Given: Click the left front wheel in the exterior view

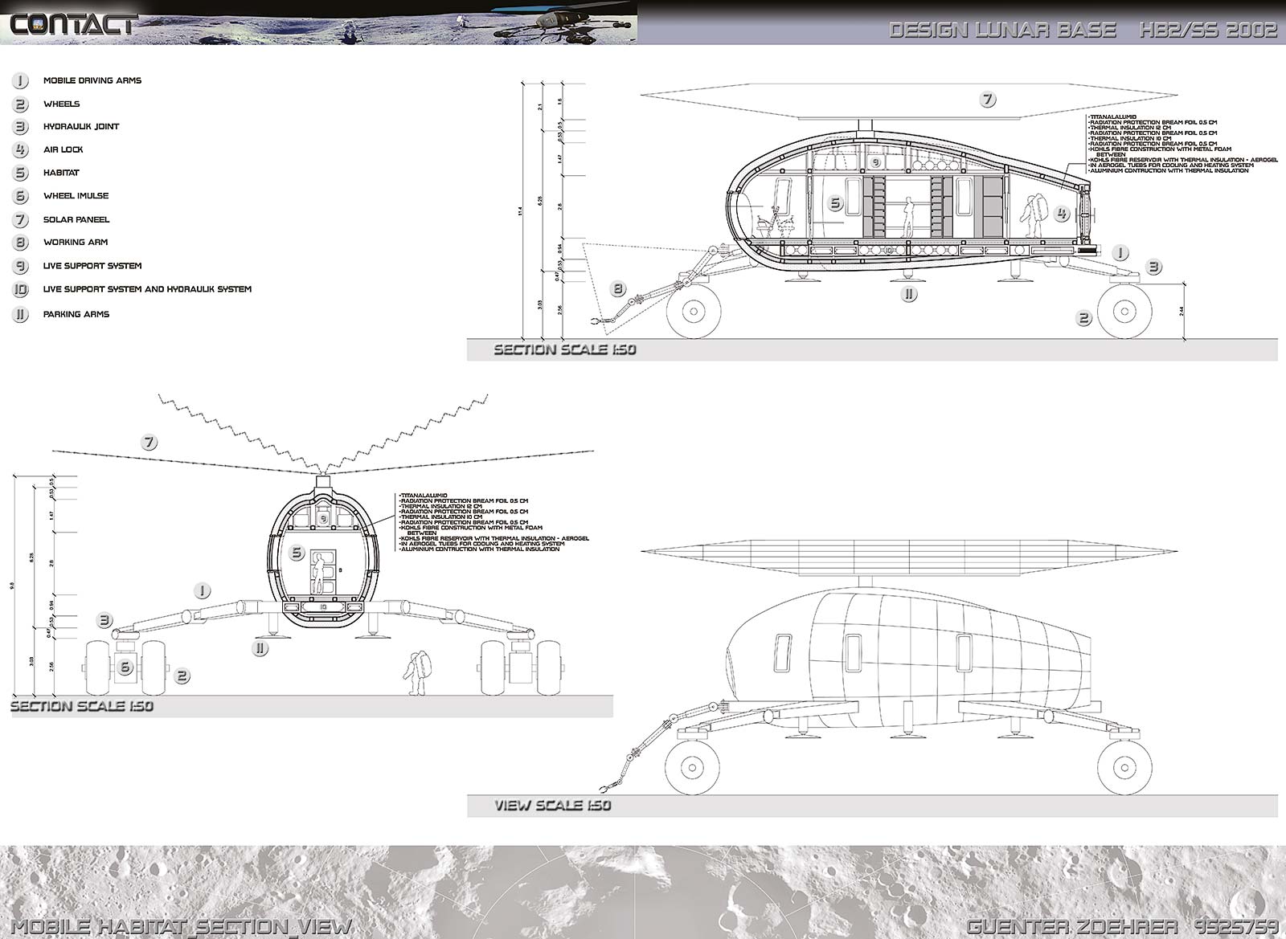Looking at the screenshot, I should coord(693,767).
